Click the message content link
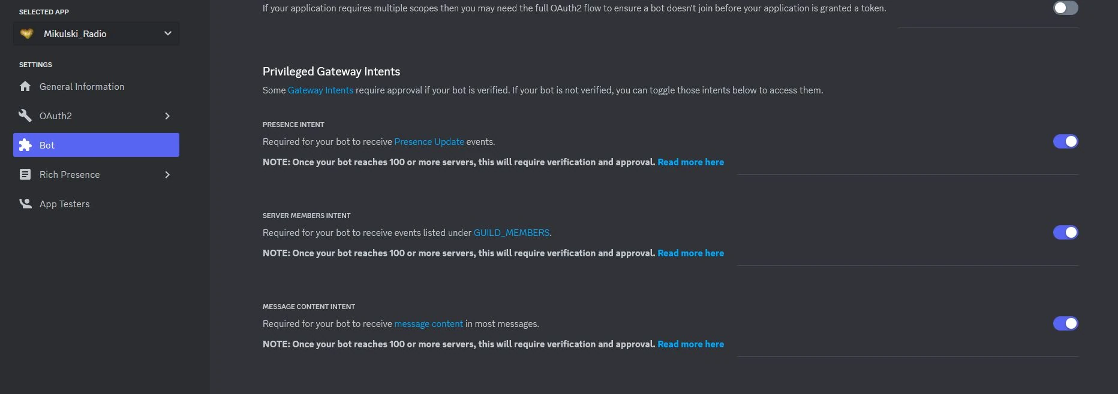This screenshot has width=1118, height=394. pyautogui.click(x=428, y=324)
